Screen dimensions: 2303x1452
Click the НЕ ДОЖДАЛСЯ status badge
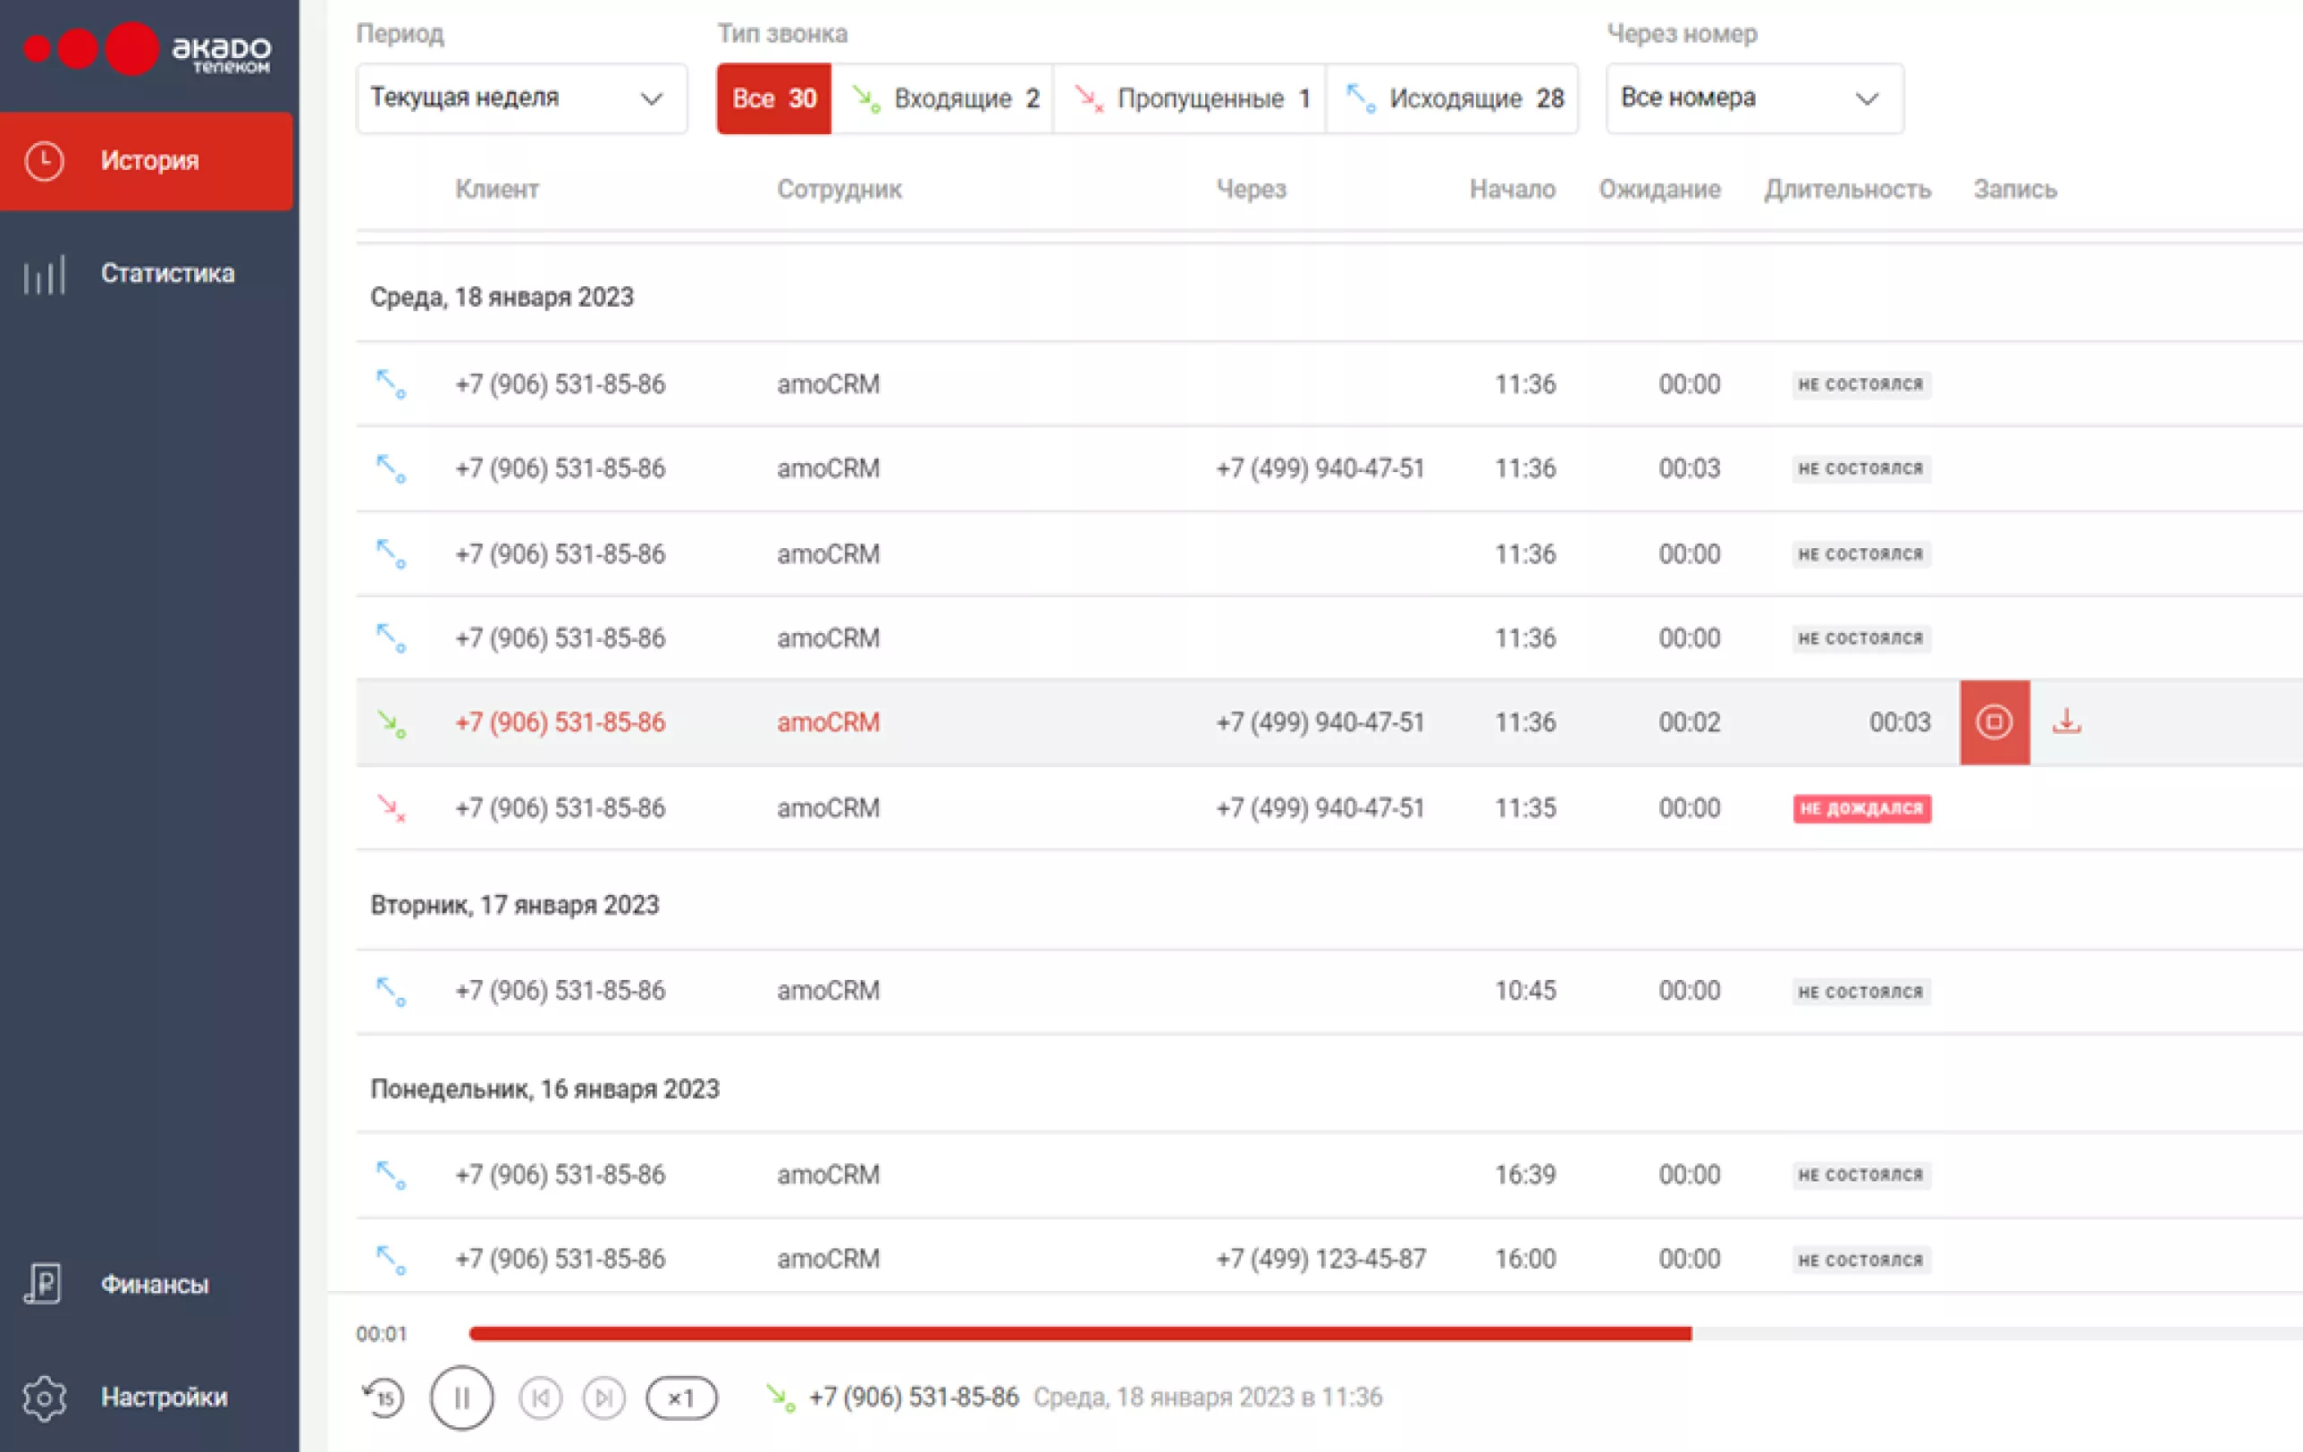1861,808
